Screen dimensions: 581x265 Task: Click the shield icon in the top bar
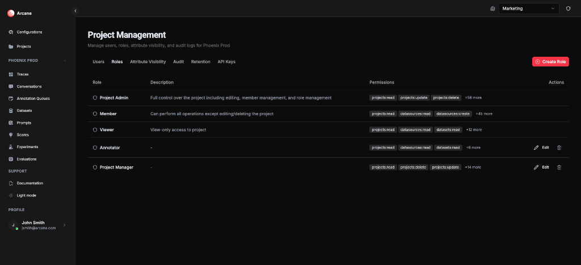[568, 9]
